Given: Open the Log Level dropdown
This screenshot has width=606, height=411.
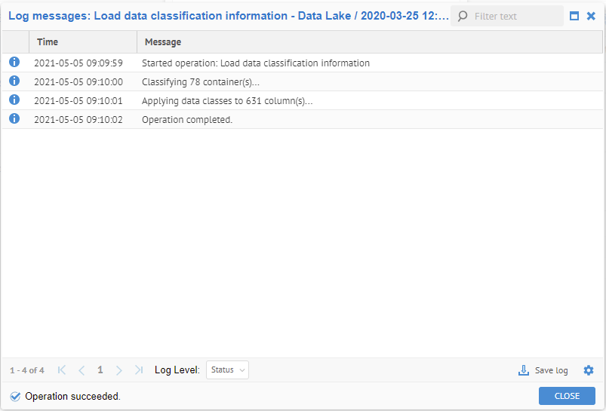Looking at the screenshot, I should [x=227, y=370].
